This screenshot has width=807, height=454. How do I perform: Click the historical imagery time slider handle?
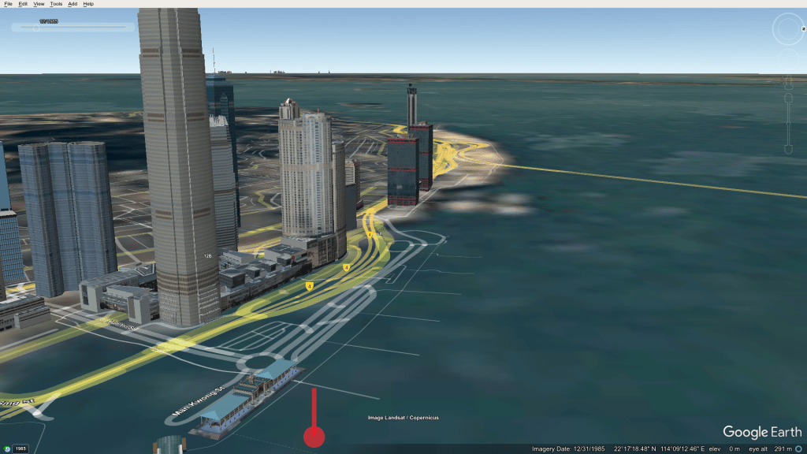point(35,28)
